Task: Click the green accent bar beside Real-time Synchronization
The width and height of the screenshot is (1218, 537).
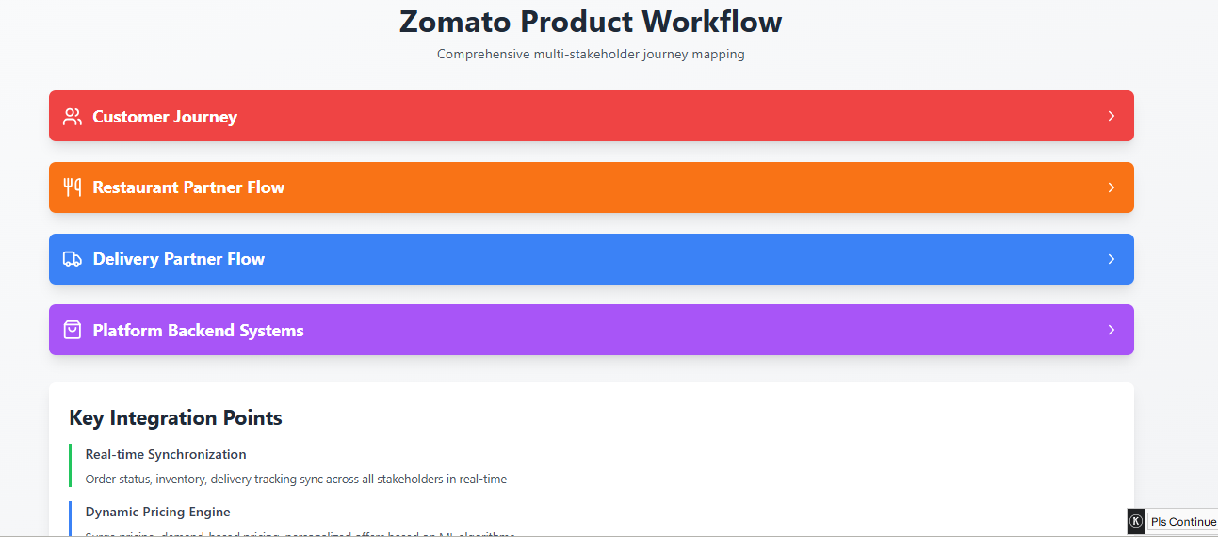Action: pyautogui.click(x=70, y=465)
